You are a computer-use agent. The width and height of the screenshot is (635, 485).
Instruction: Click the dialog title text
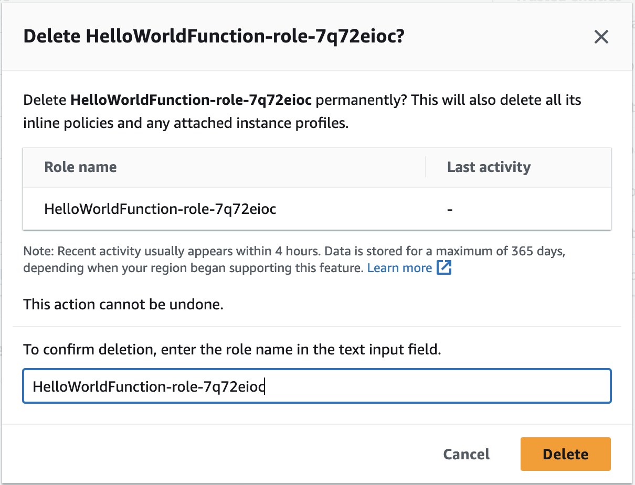214,37
